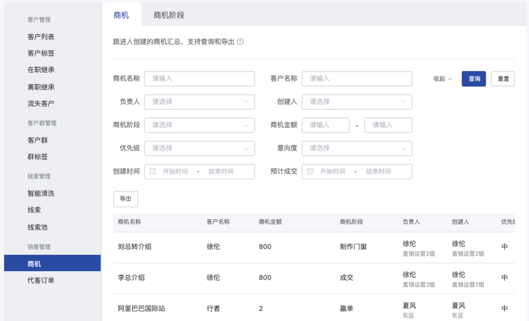This screenshot has height=321, width=529.
Task: Click calendar icon in 创建时间 field
Action: click(153, 171)
